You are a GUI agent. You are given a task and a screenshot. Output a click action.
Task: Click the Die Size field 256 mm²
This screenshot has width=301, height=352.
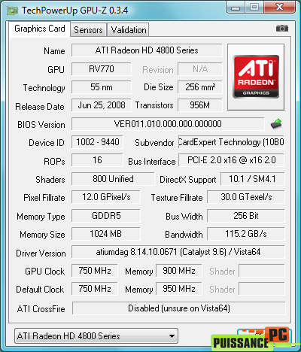click(x=200, y=87)
